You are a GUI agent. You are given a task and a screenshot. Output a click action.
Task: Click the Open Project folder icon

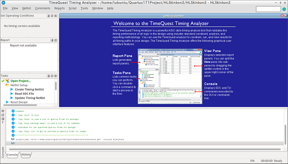click(x=7, y=81)
